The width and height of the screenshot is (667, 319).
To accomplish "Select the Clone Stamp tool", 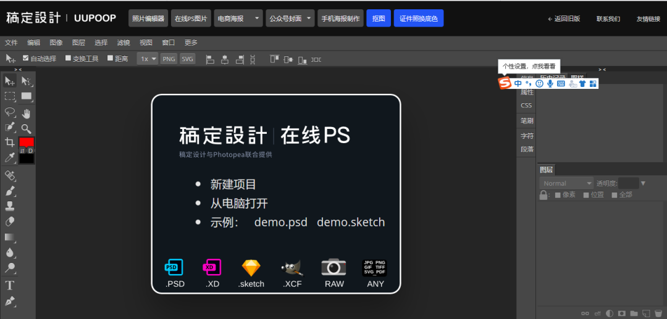I will click(10, 206).
